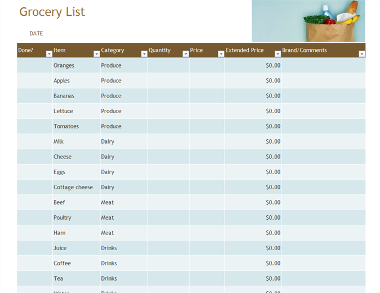Select the Quantity cell for Milk
Screen dimensions: 380x293
pos(168,141)
